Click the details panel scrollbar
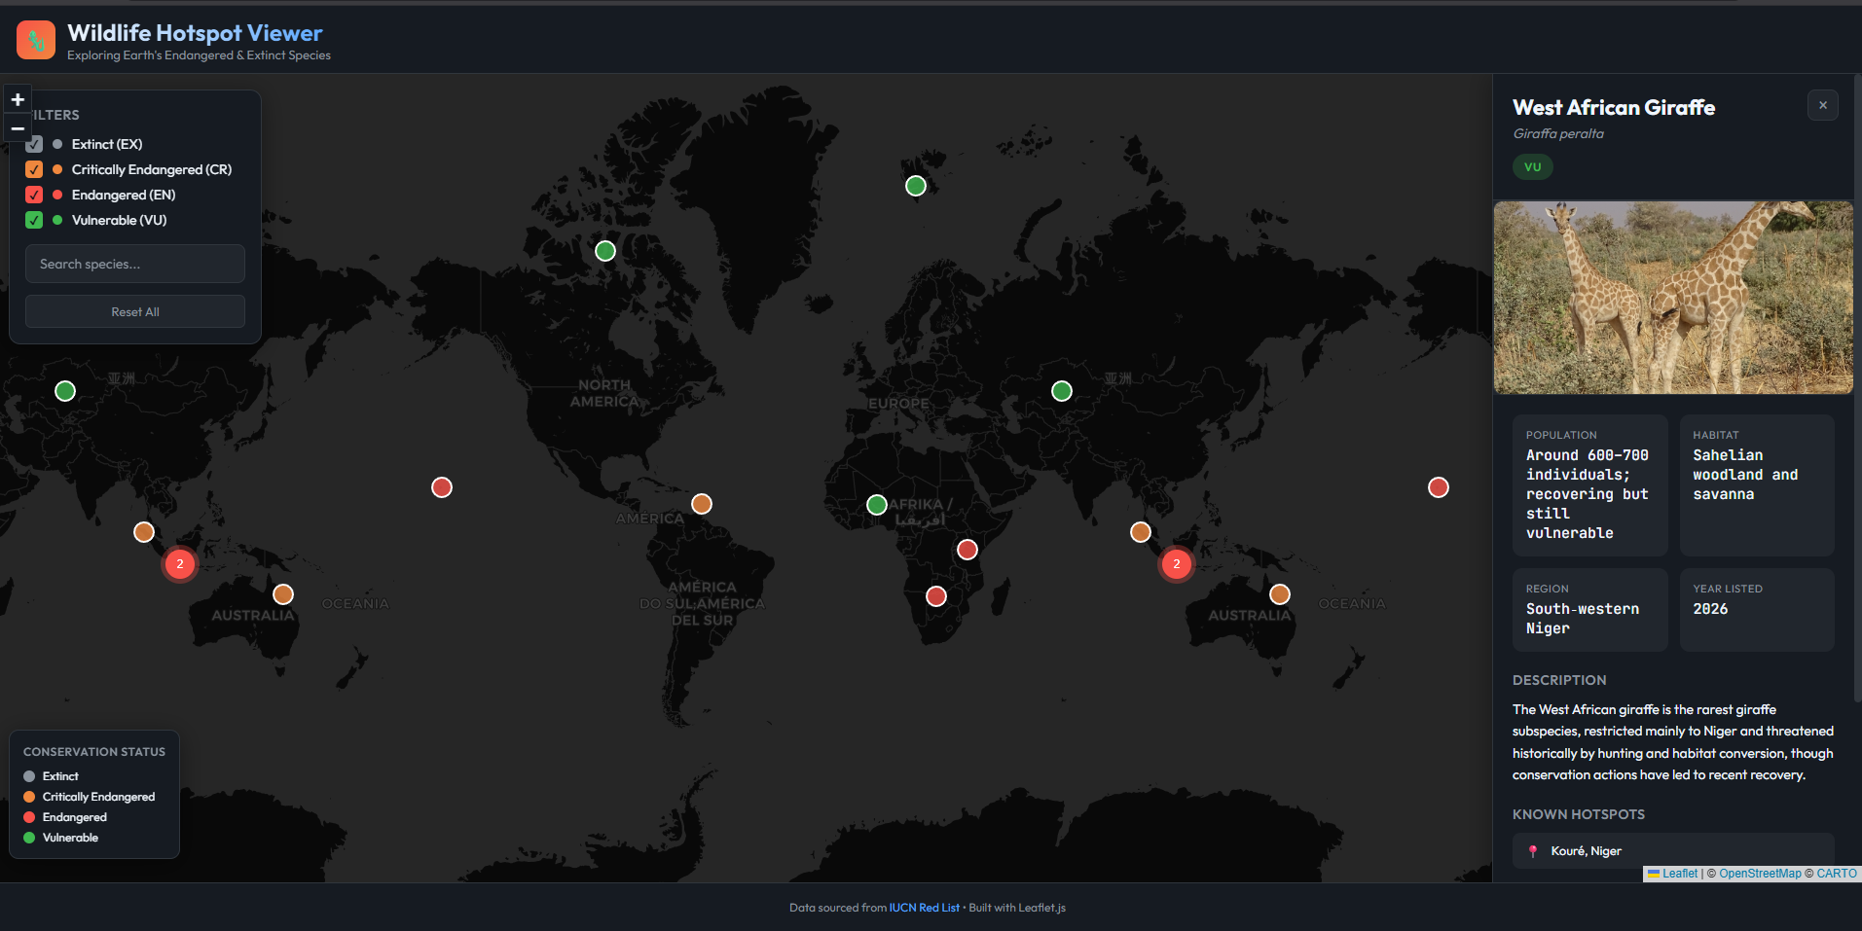This screenshot has width=1862, height=931. coord(1858,389)
